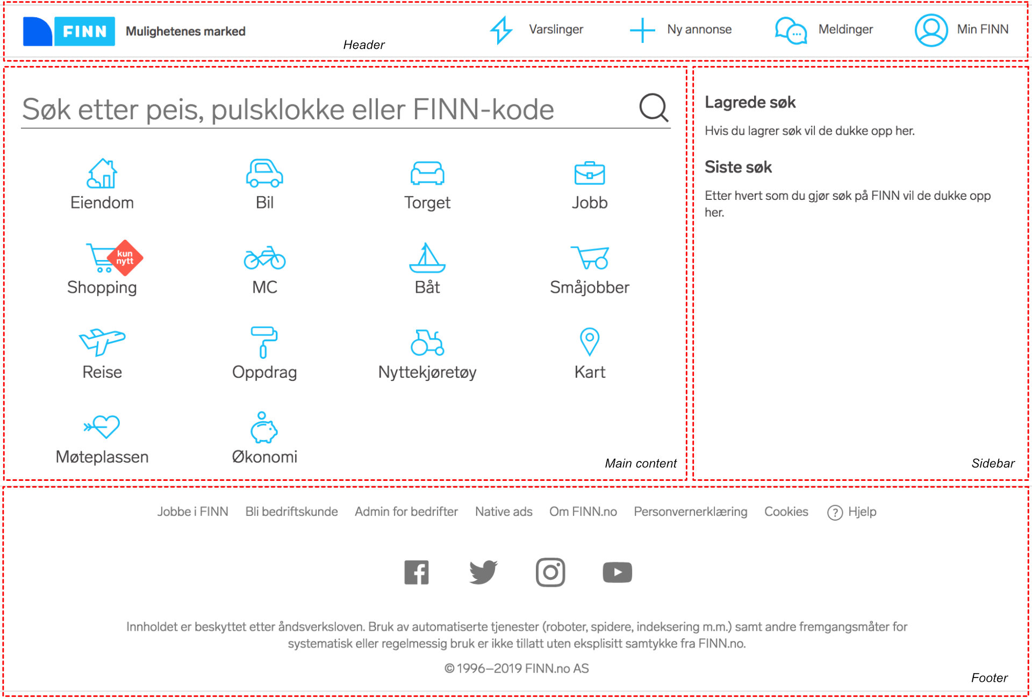The height and width of the screenshot is (699, 1032).
Task: Click the Nyttekjøretøy category label
Action: pos(427,372)
